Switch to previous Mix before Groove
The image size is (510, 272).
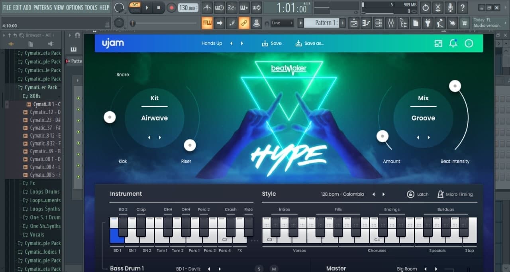418,138
